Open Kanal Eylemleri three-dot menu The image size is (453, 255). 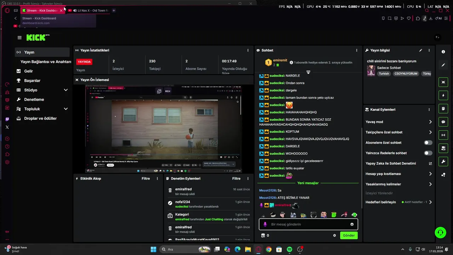(429, 110)
